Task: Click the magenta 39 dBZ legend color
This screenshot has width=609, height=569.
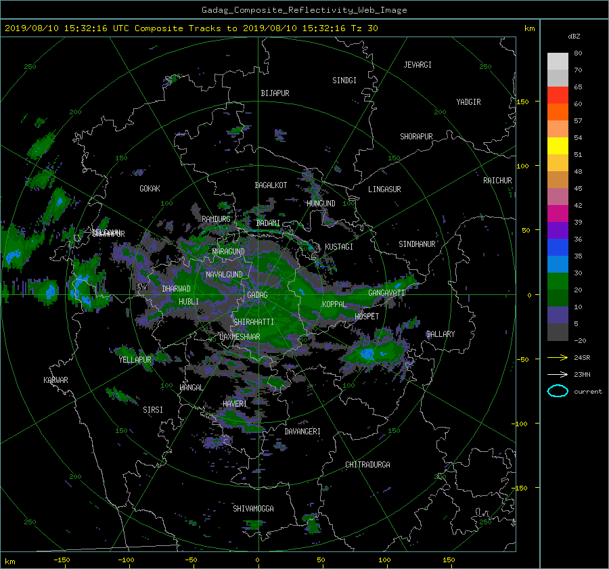Action: 558,214
